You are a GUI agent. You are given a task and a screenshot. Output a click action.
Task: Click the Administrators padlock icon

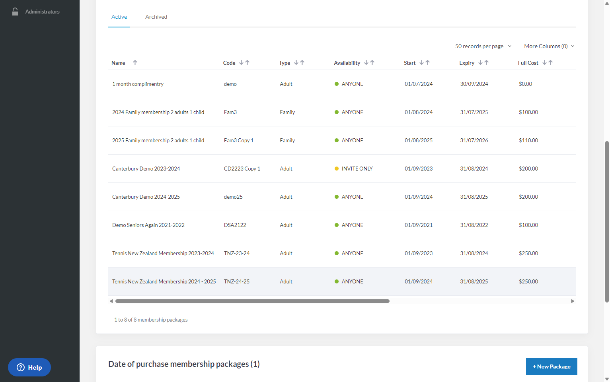(x=15, y=12)
